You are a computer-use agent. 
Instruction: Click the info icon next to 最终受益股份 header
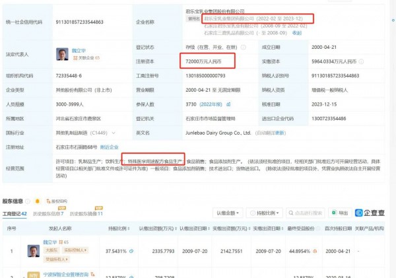point(318,228)
